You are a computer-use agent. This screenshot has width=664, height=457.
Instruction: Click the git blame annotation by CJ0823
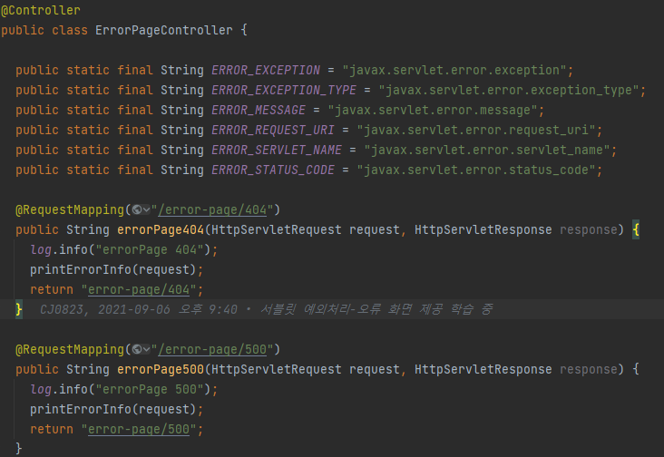[266, 309]
